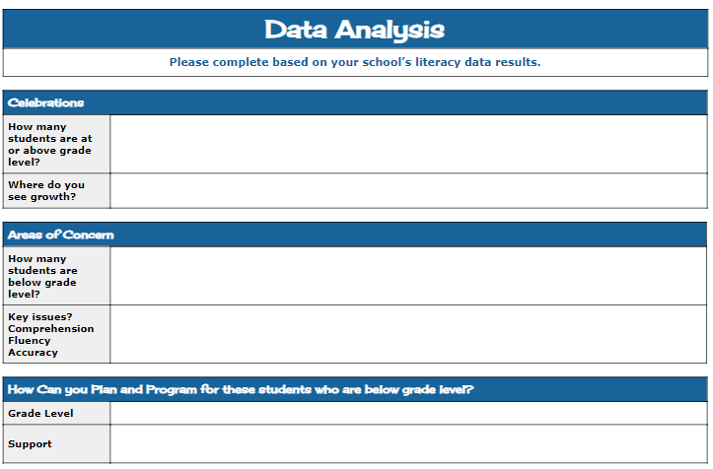Viewport: 713px width, 469px height.
Task: Click the word Comprehension
Action: pos(51,329)
